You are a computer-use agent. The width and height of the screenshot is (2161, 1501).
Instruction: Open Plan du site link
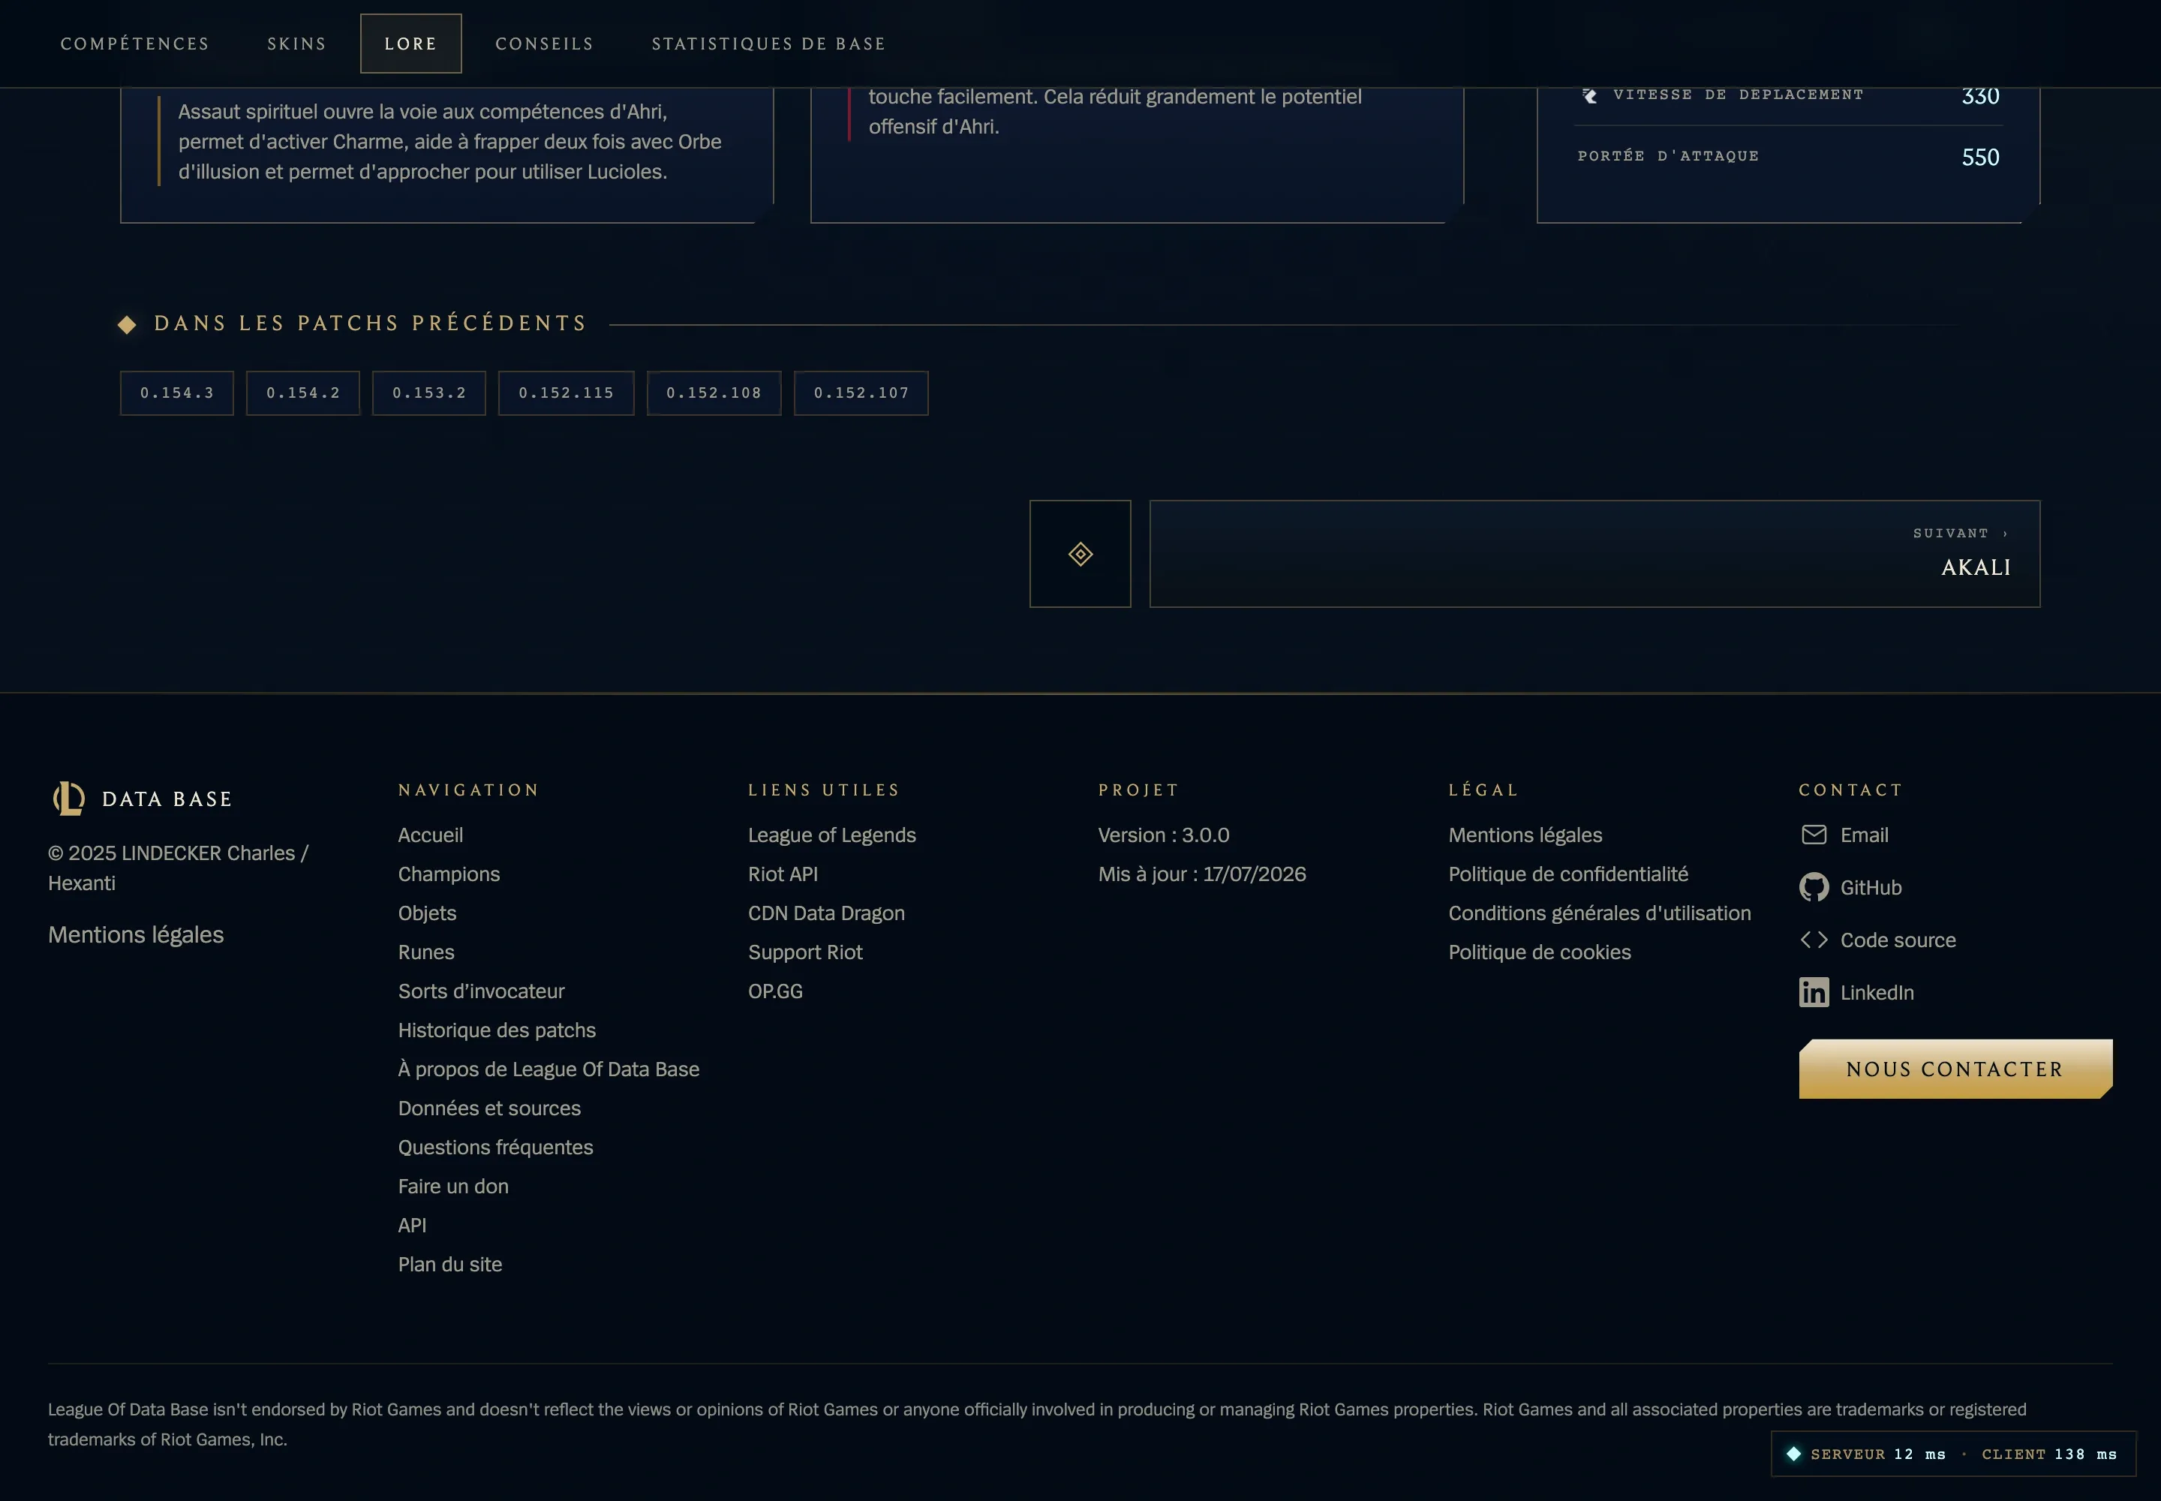[x=449, y=1265]
